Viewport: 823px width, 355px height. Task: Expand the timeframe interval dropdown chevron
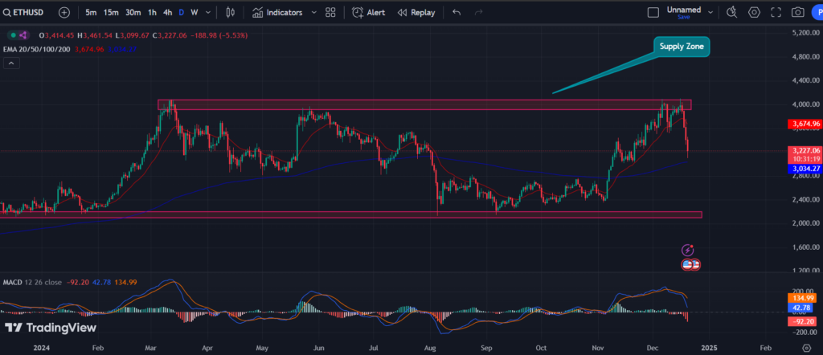click(208, 12)
